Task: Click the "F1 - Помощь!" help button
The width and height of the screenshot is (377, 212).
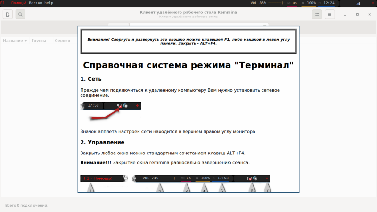Action: (x=14, y=3)
